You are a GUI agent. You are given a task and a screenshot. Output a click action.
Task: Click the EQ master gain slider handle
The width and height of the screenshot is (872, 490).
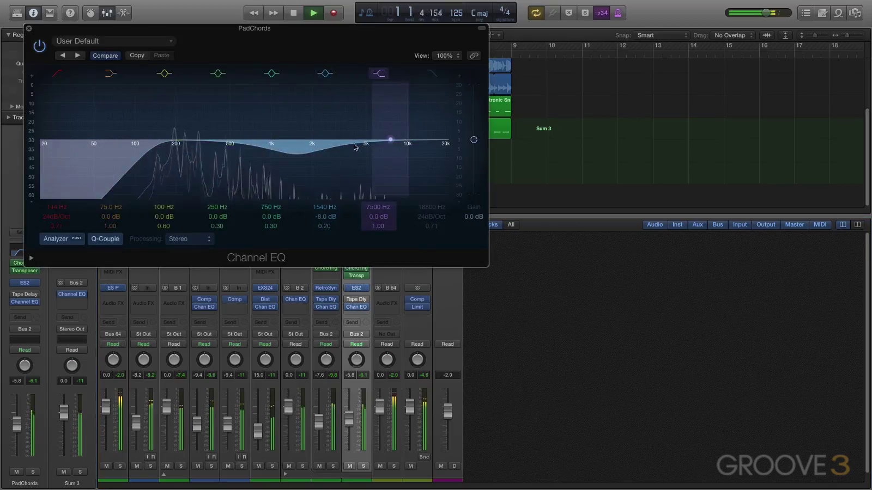474,139
